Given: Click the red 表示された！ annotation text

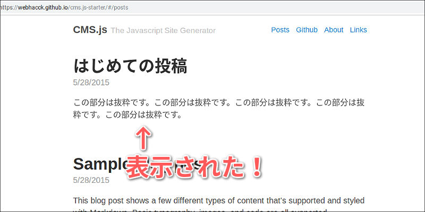Looking at the screenshot, I should click(x=194, y=167).
